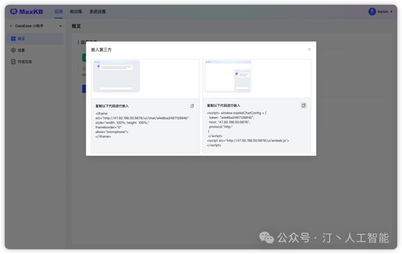This screenshot has width=402, height=254.
Task: Go back using the arrow beside DataEase 小助手
Action: 11,26
